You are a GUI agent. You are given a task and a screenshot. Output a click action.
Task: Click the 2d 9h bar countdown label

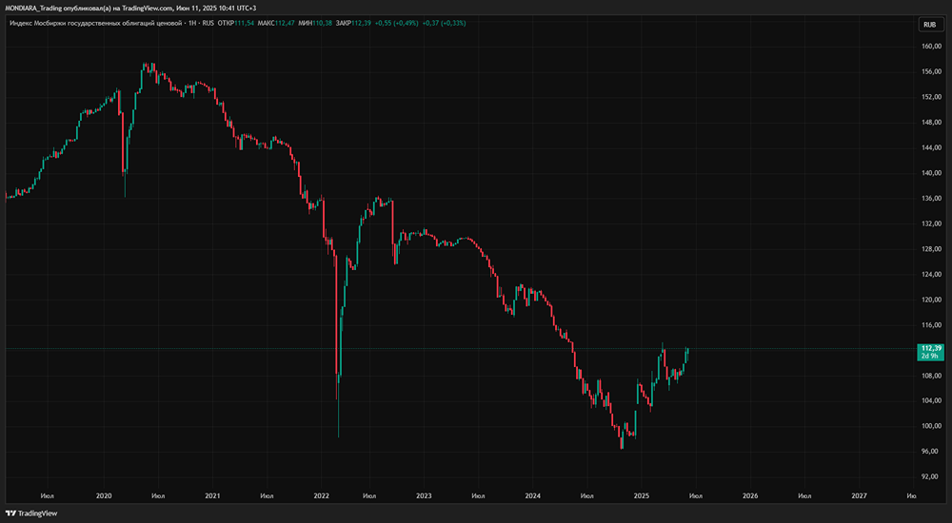(931, 357)
